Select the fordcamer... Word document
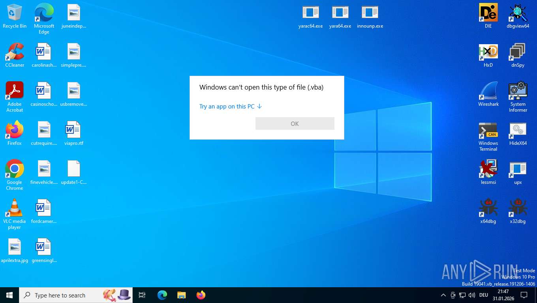Viewport: 537px width, 303px height. tap(44, 211)
